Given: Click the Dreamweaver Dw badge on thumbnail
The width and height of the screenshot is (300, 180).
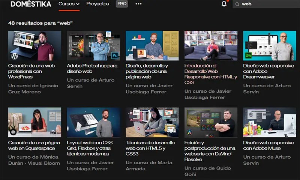Looking at the screenshot, I should coord(248,55).
